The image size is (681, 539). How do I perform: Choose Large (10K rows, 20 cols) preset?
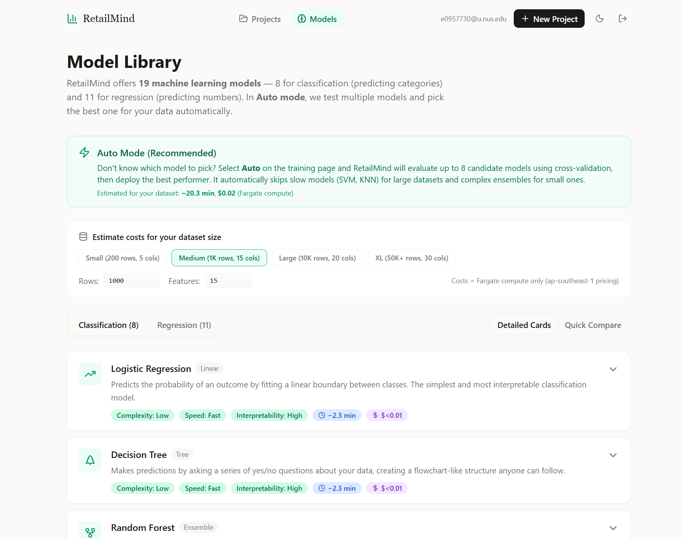318,258
